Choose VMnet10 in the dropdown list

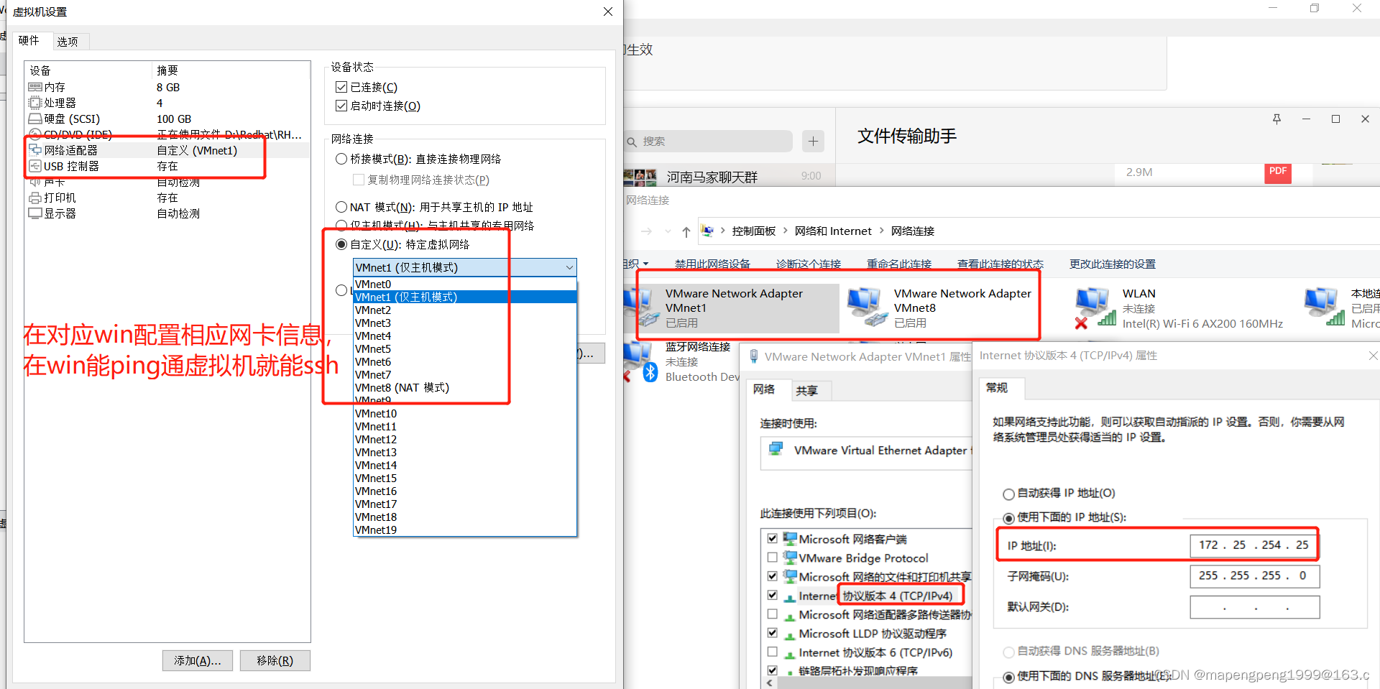pyautogui.click(x=464, y=413)
